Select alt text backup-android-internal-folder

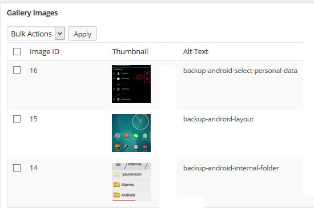[x=231, y=168]
